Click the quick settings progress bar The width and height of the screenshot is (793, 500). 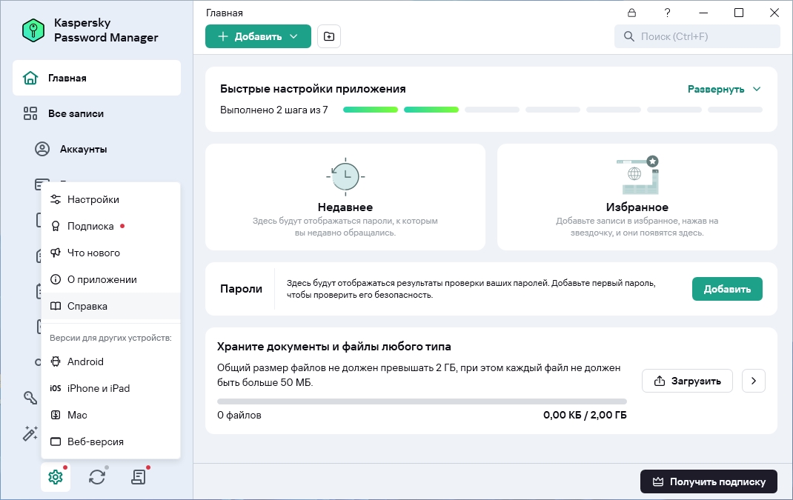pyautogui.click(x=553, y=110)
